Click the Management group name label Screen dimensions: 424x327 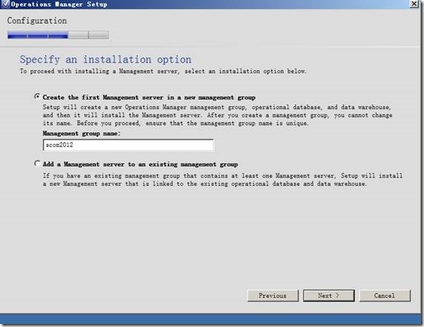82,134
